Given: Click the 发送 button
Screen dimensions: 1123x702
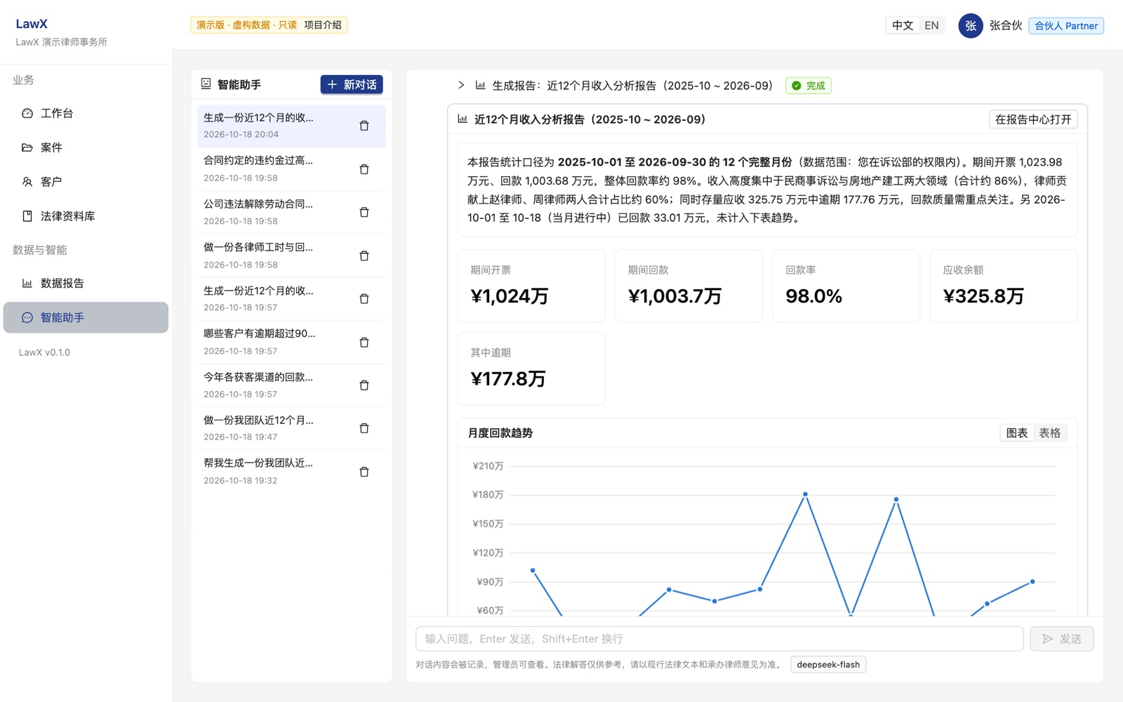Looking at the screenshot, I should [x=1062, y=639].
